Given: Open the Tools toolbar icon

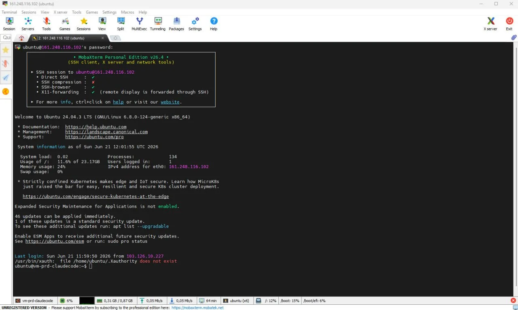Looking at the screenshot, I should point(47,24).
